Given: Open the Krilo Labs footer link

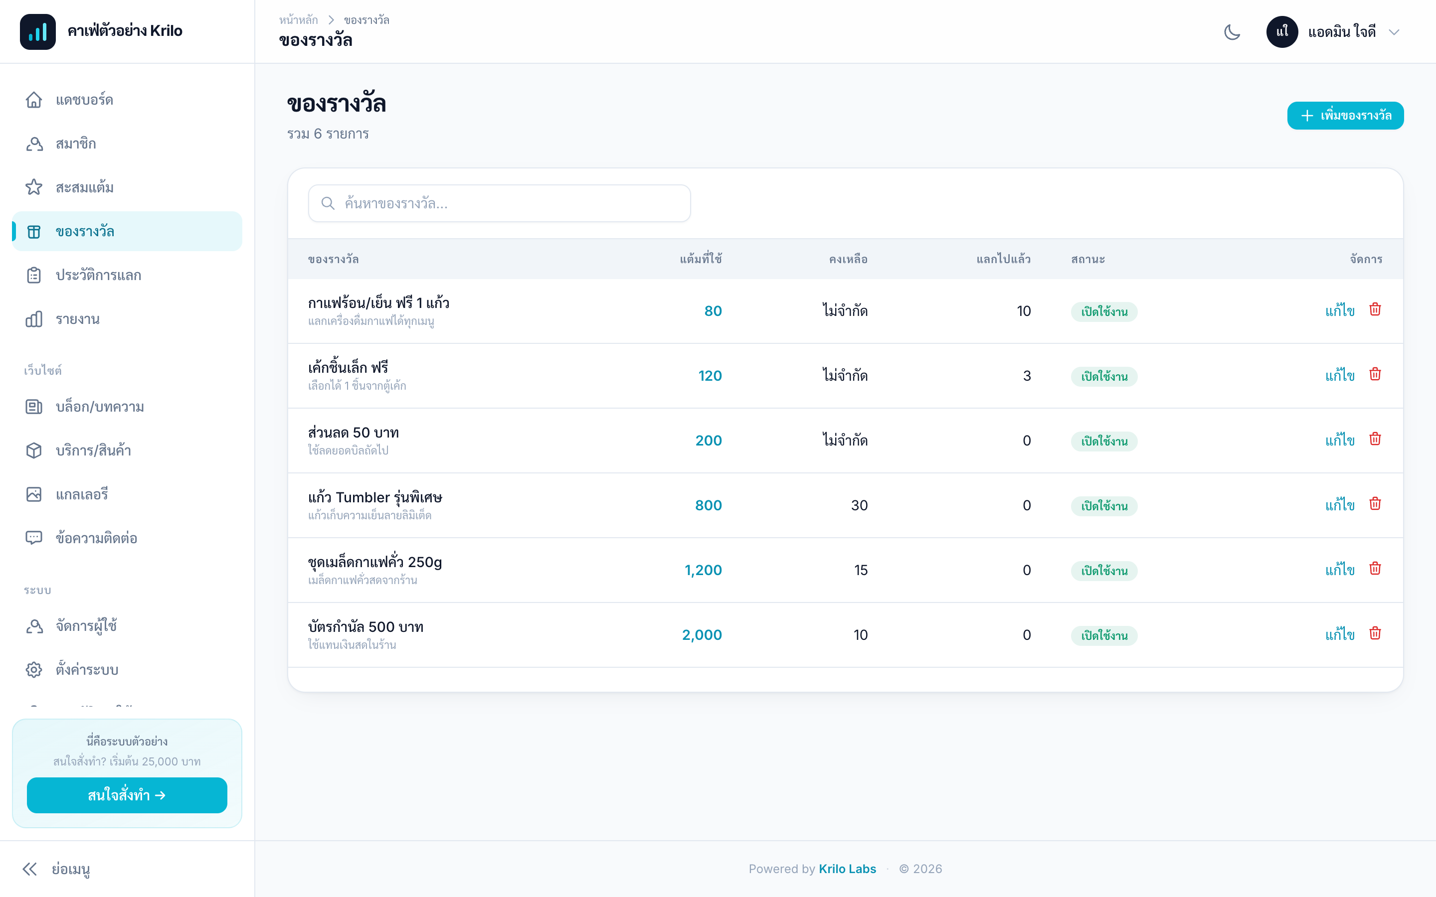Looking at the screenshot, I should point(847,869).
